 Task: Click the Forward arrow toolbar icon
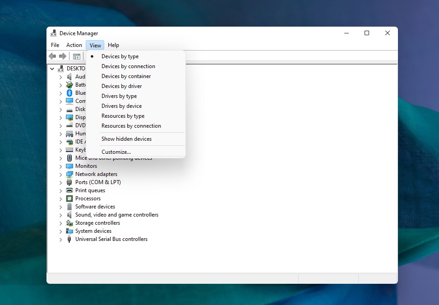pyautogui.click(x=63, y=56)
